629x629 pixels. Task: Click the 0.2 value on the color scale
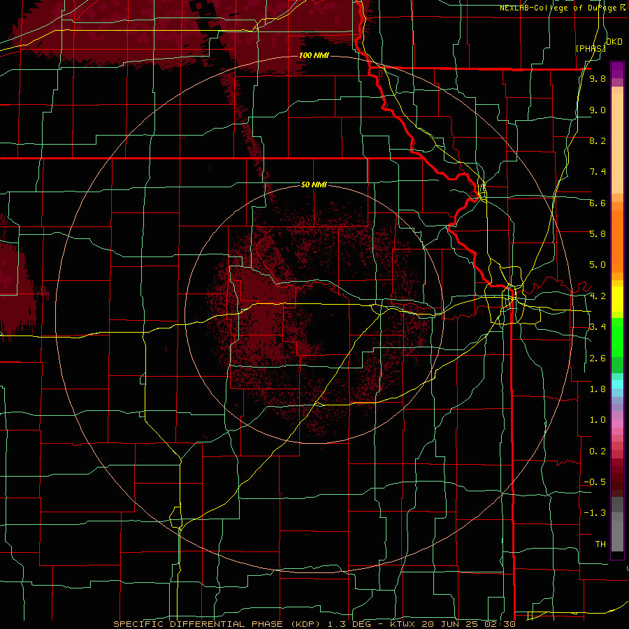coord(598,451)
